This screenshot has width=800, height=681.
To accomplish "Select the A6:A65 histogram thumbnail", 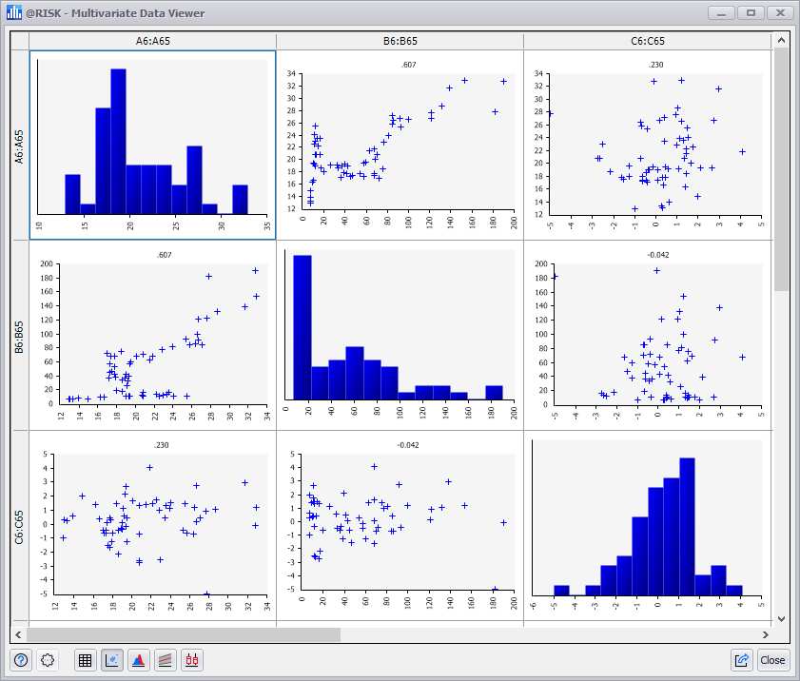I will click(152, 143).
